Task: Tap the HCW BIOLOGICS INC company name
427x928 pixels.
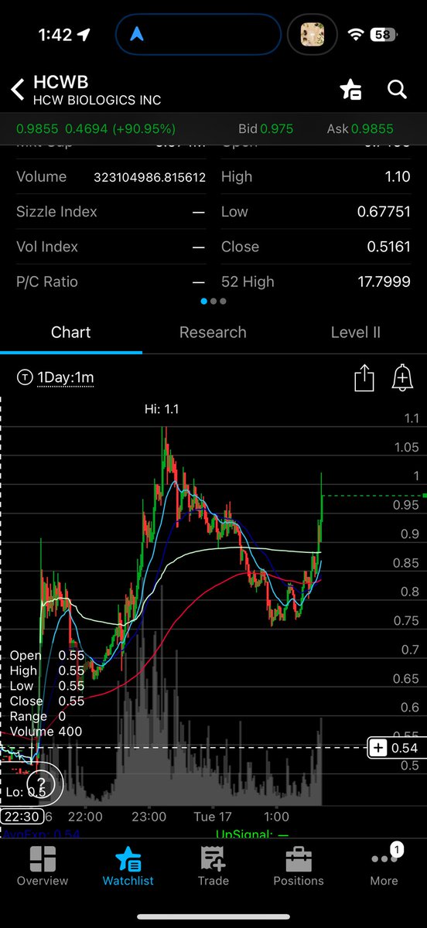Action: tap(97, 100)
